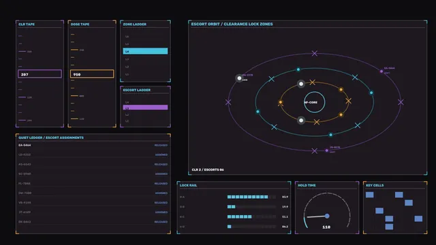436x245 pixels.
Task: Open the AS-6543 ledger entry
Action: click(x=93, y=164)
